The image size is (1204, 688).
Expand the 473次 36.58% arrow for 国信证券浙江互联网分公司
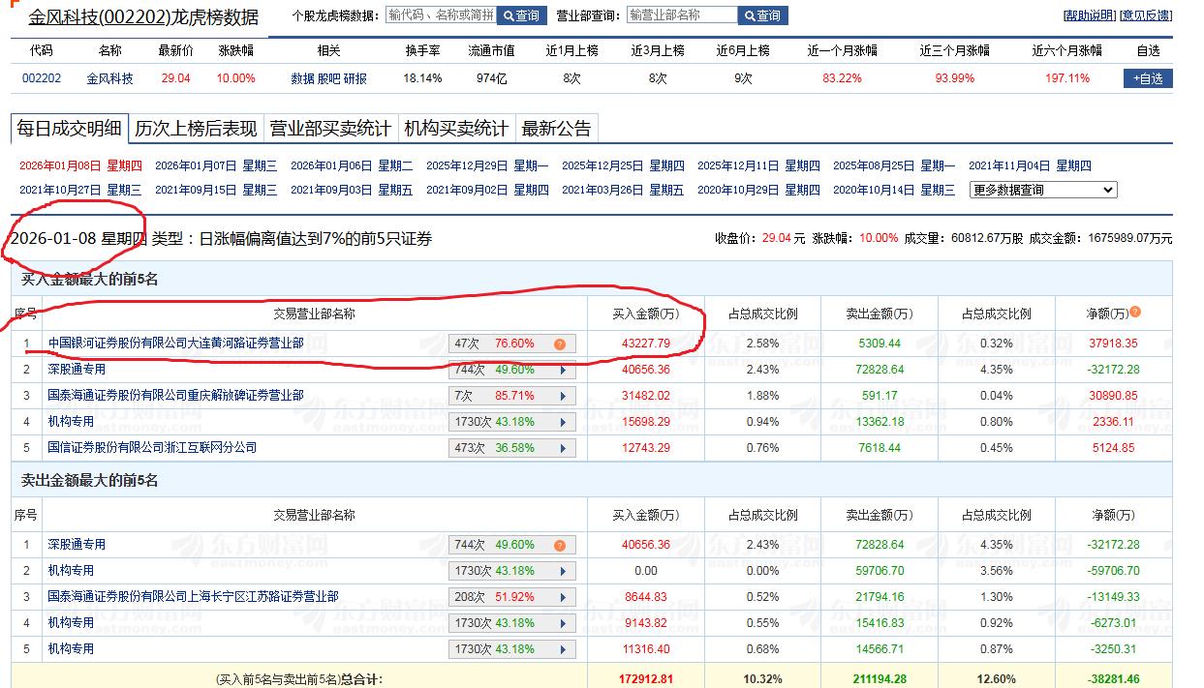[x=563, y=448]
